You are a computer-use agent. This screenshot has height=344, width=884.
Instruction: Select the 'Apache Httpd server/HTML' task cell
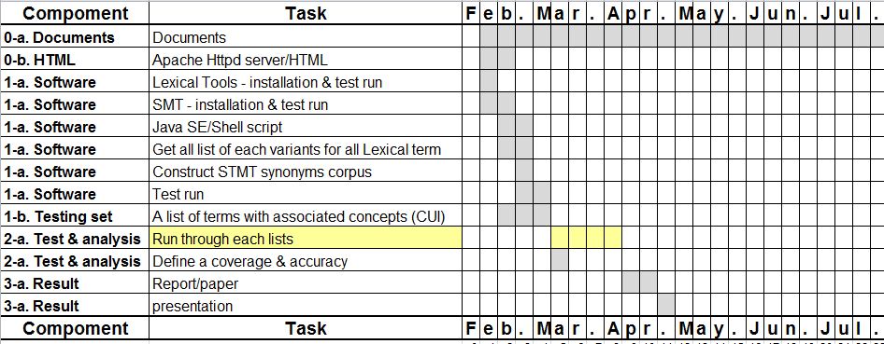pos(306,60)
